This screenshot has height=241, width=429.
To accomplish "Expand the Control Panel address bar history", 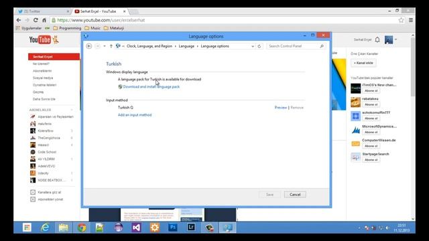I will [253, 46].
